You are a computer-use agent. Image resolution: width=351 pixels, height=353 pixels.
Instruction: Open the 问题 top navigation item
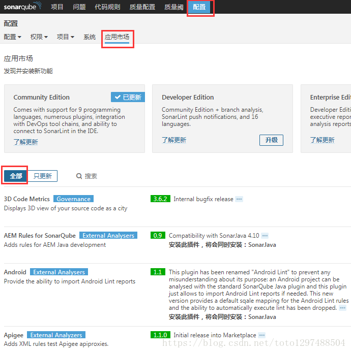click(79, 7)
